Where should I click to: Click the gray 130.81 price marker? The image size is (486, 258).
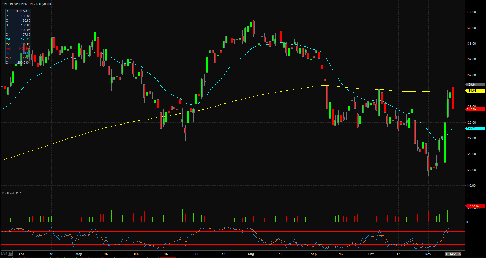tap(475, 85)
